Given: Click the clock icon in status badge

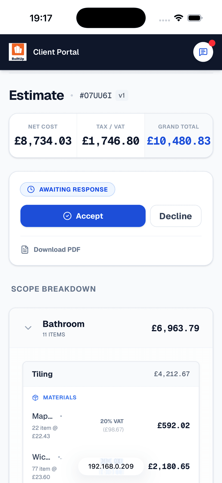Looking at the screenshot, I should 31,189.
